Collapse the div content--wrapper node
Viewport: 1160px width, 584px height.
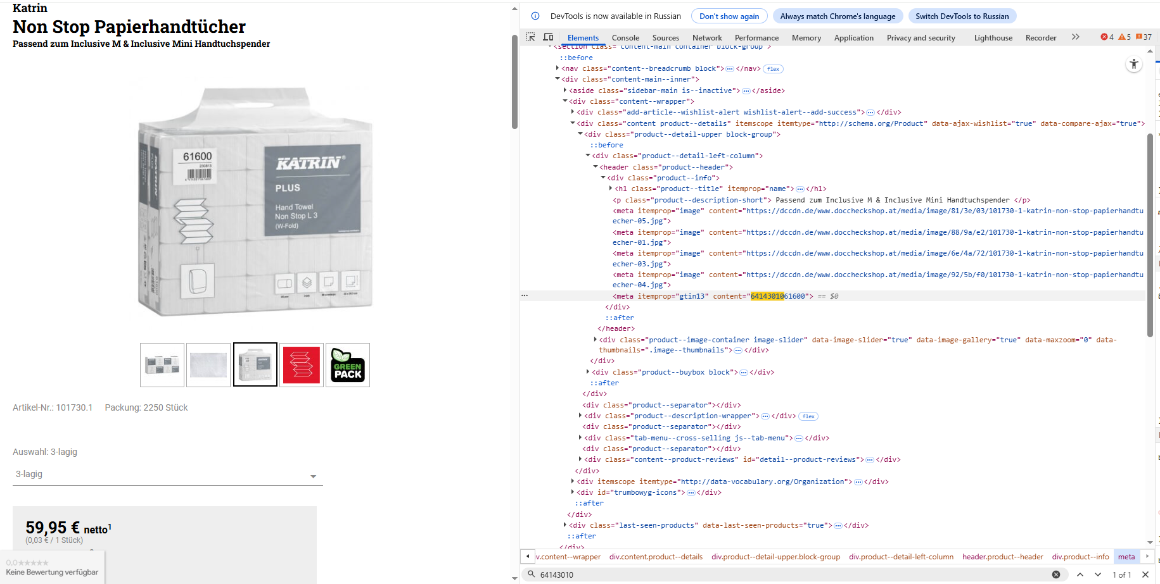[565, 101]
